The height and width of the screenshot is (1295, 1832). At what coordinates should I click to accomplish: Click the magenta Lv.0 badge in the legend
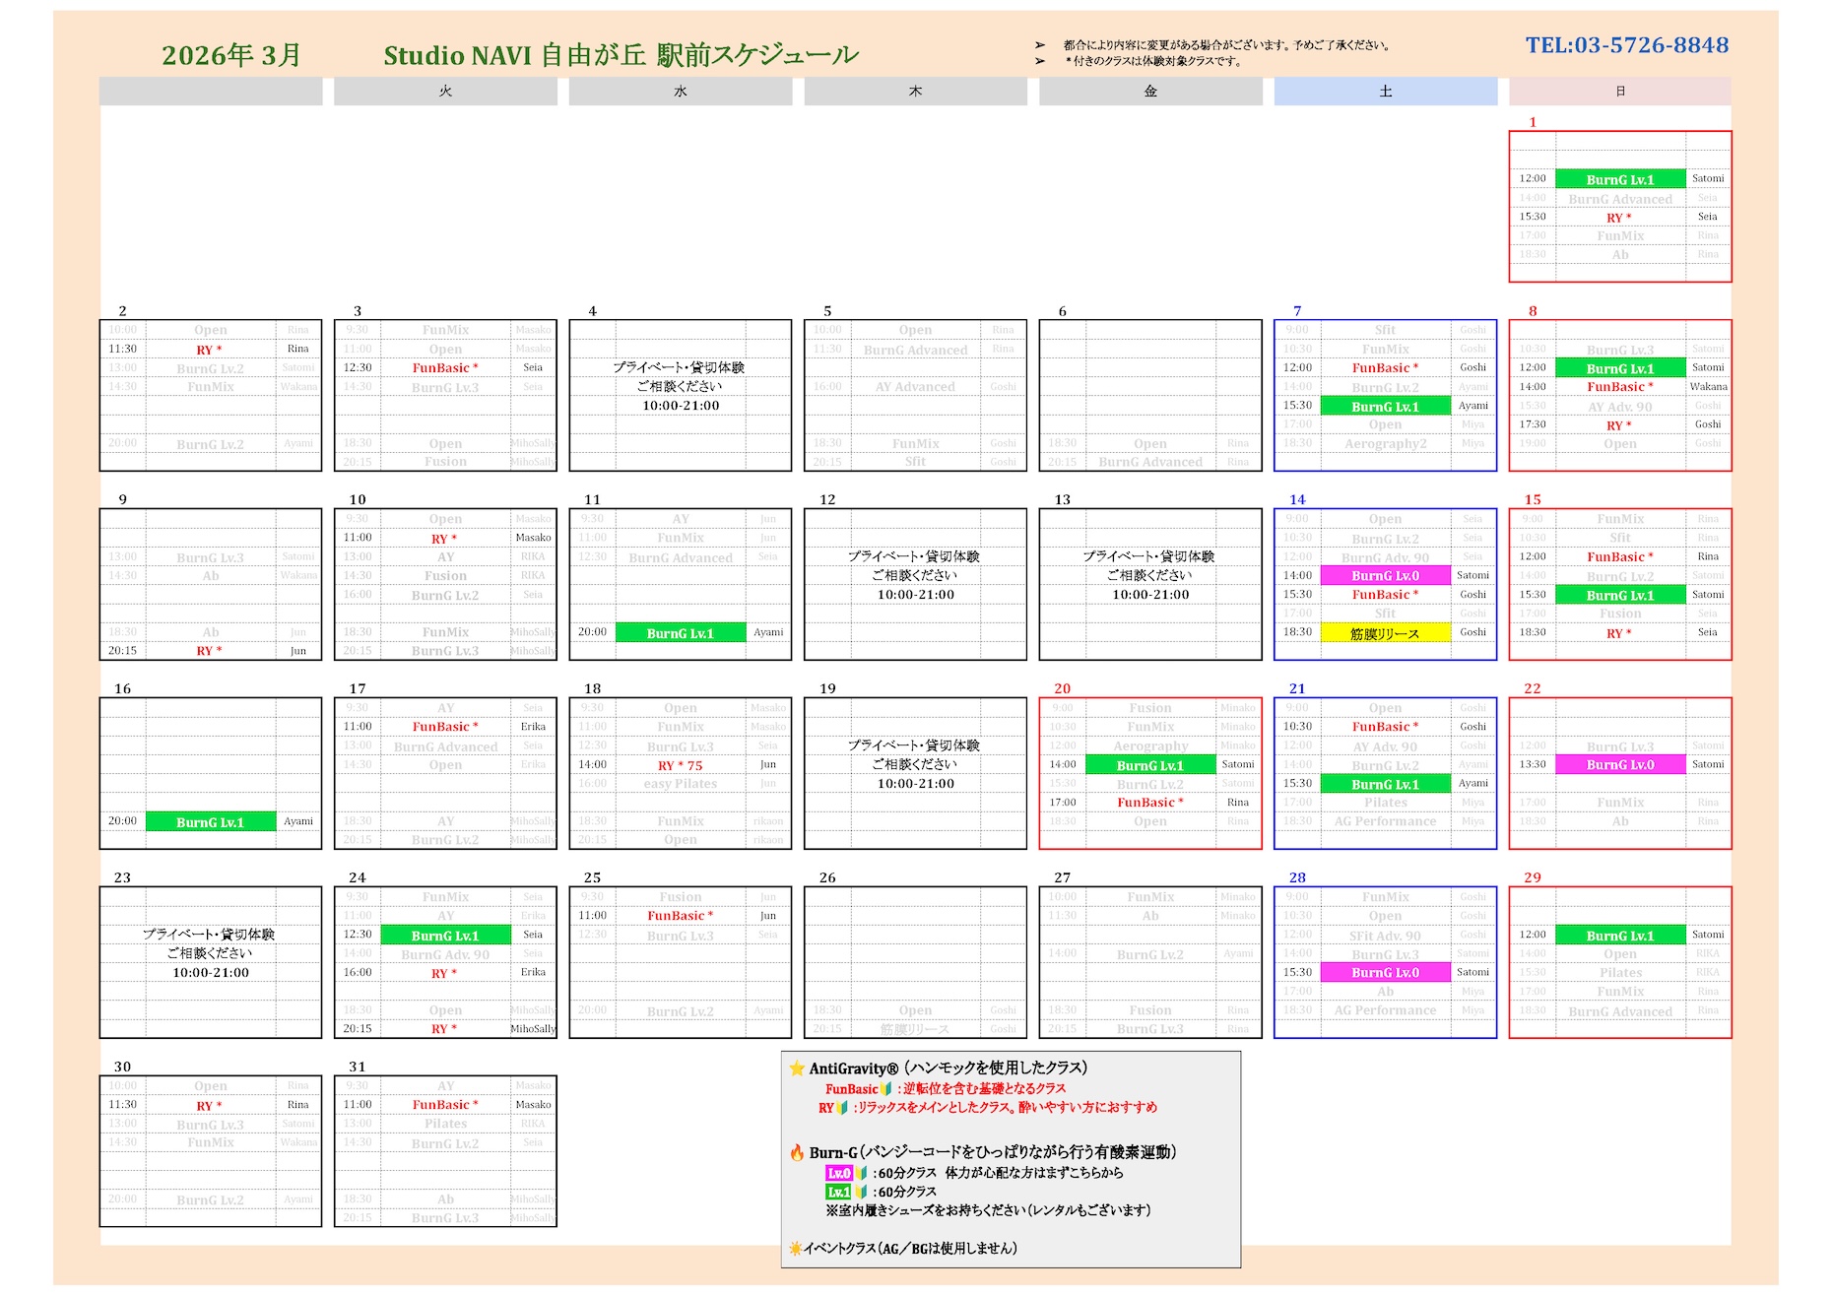[x=838, y=1173]
